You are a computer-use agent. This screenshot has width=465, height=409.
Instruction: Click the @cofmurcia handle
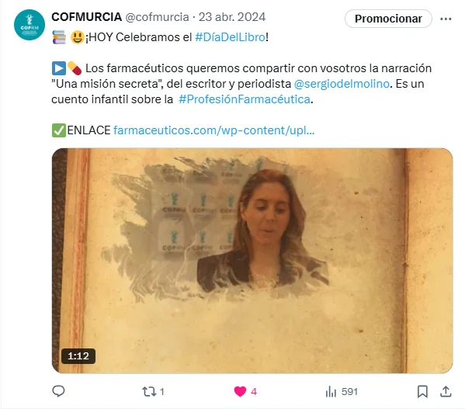157,17
